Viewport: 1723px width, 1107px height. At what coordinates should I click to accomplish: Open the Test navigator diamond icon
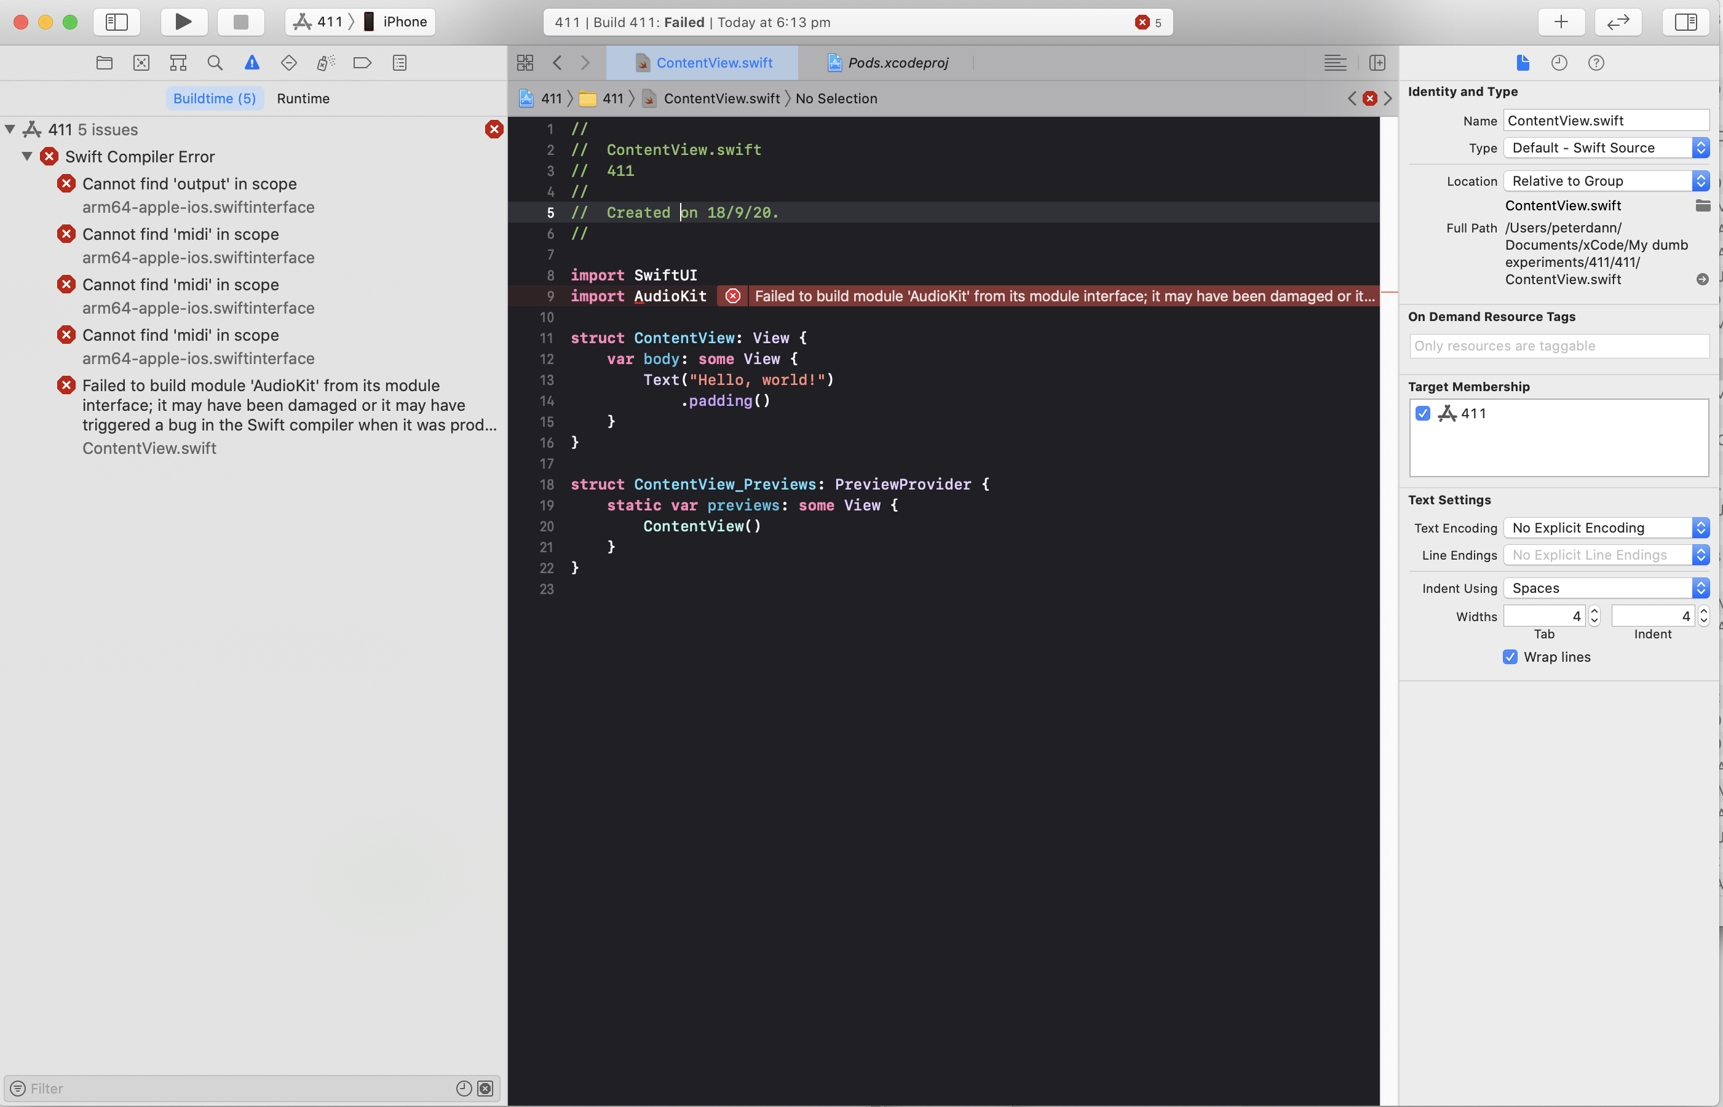click(289, 63)
